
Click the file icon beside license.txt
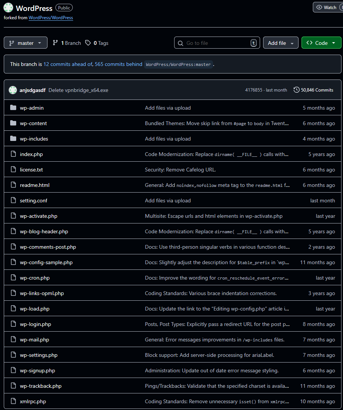13,170
